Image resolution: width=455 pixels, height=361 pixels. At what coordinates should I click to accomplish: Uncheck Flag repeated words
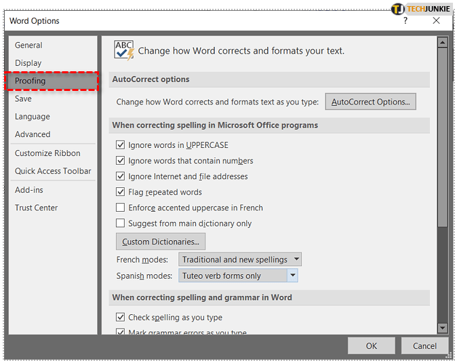click(121, 192)
